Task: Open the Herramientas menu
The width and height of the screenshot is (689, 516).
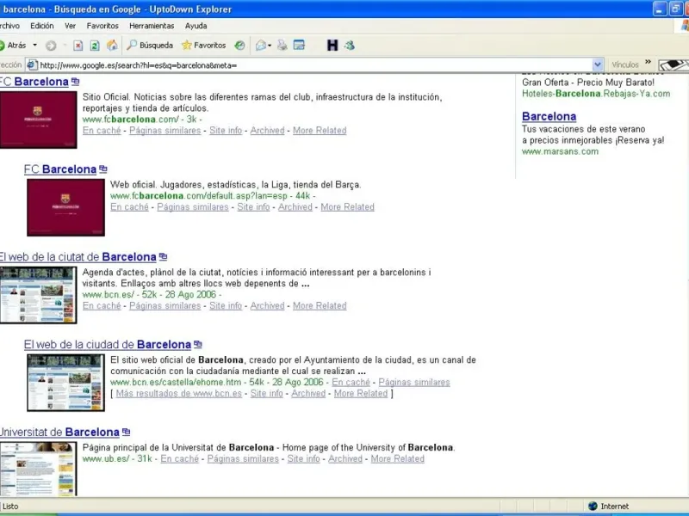Action: tap(152, 26)
